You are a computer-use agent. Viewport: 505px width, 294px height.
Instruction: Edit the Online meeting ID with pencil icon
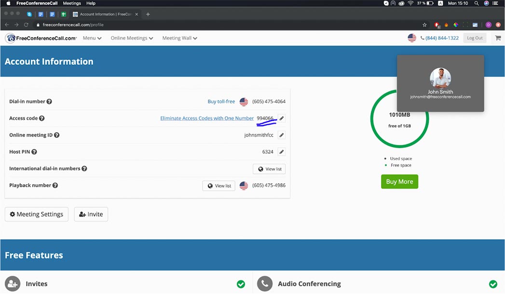tap(282, 135)
